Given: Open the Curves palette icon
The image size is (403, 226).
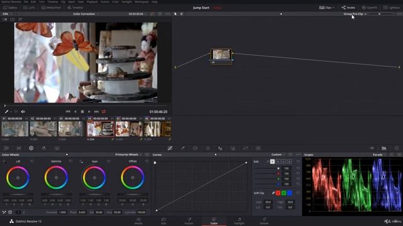Looking at the screenshot, I should 170,148.
